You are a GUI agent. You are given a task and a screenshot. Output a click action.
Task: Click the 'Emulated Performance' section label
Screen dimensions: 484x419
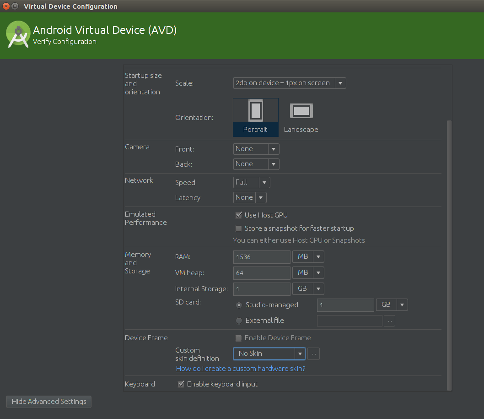point(145,218)
